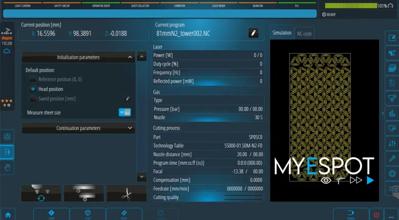Expand the right sidebar with the arrow
This screenshot has width=399, height=220.
(383, 113)
